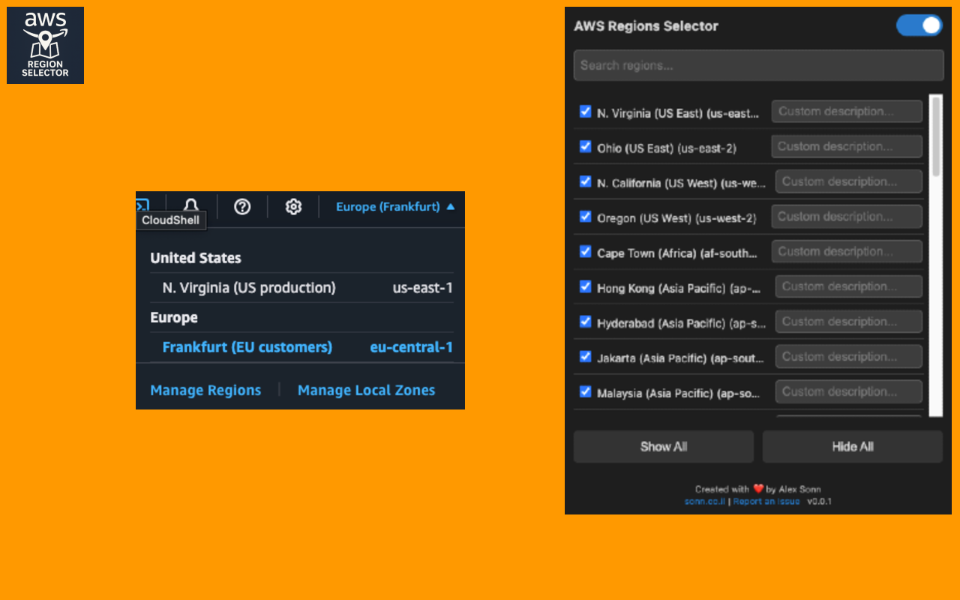
Task: Click the Hide All button
Action: [853, 446]
